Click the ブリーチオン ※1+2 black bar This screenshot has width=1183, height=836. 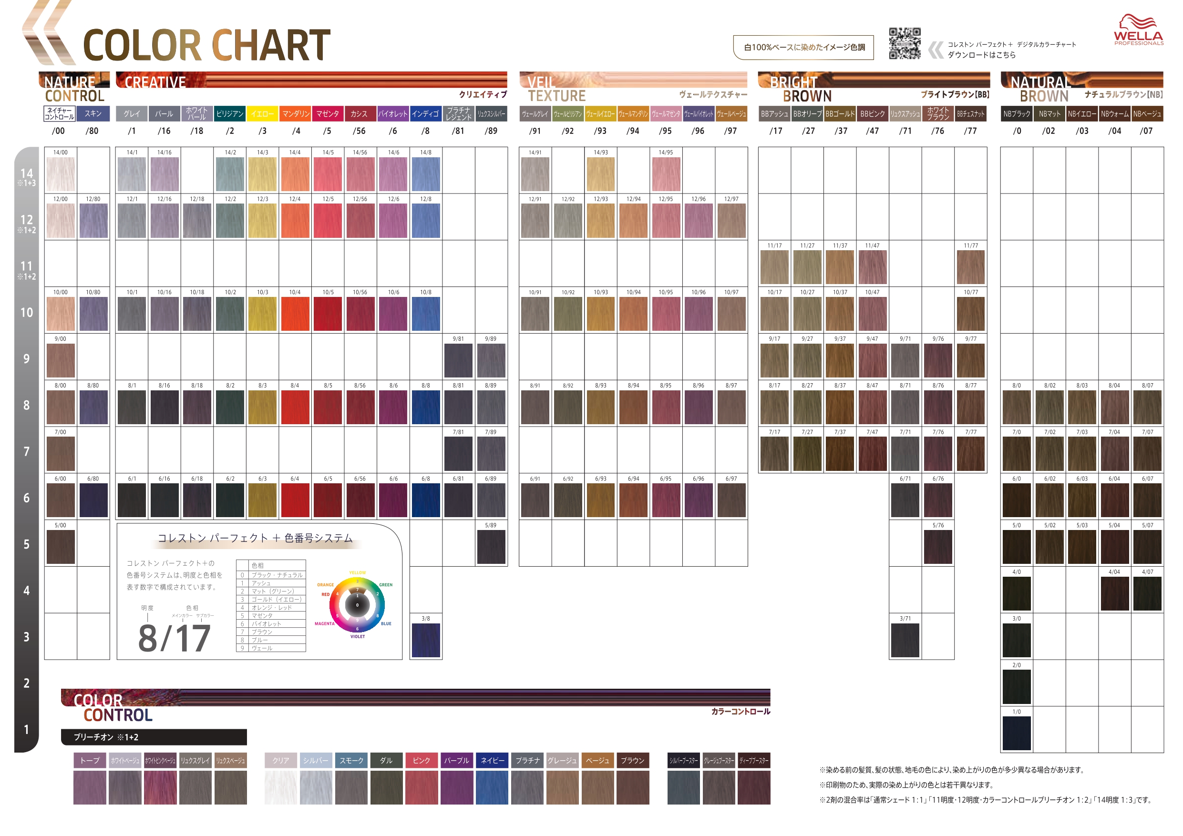click(x=154, y=736)
